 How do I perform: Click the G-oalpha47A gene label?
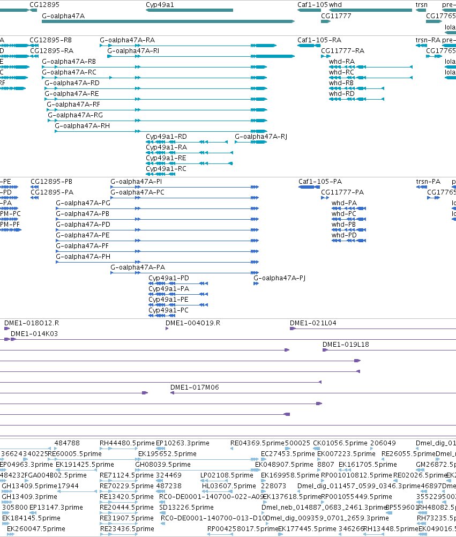pyautogui.click(x=63, y=16)
